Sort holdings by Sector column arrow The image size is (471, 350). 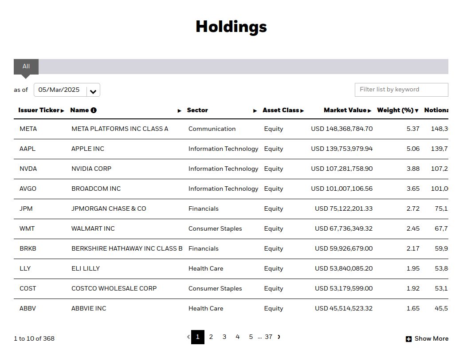point(255,111)
